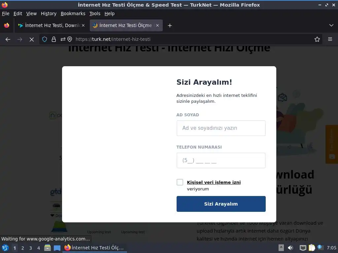Open the File menu
This screenshot has width=338, height=253.
6,14
